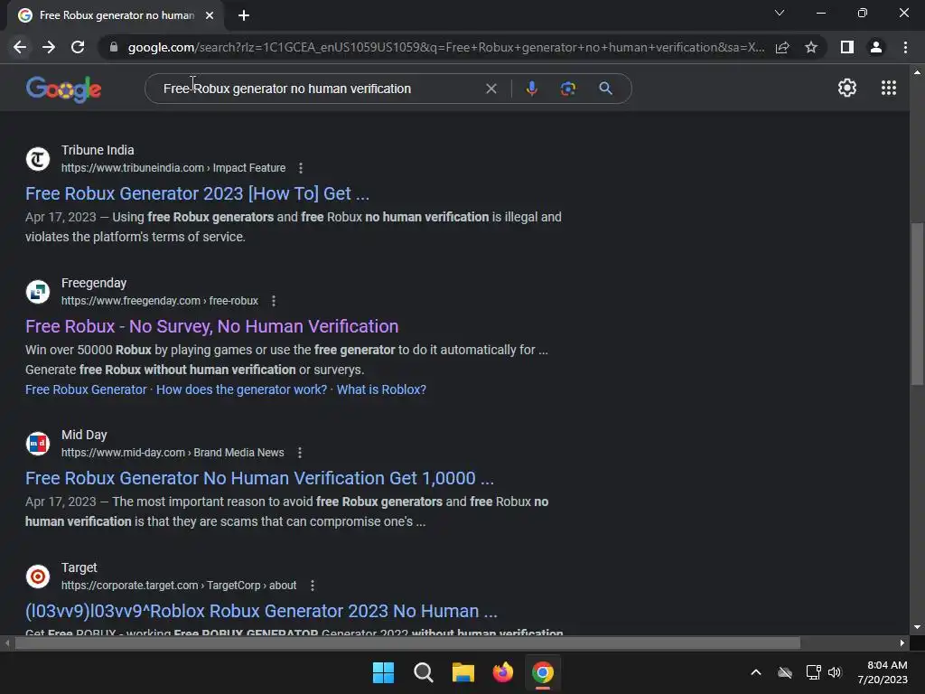Click the Chrome taskbar icon
This screenshot has width=925, height=694.
[x=543, y=672]
